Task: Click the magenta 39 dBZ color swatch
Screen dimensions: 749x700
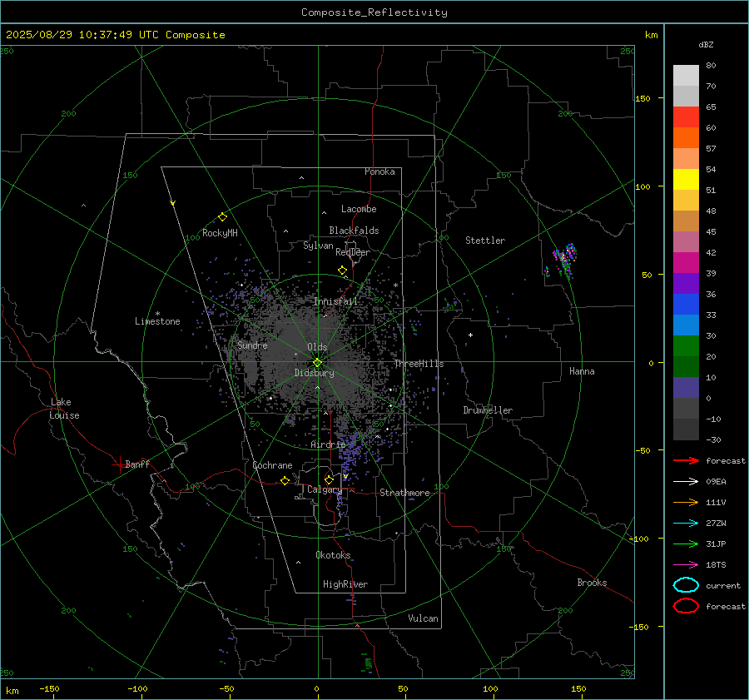Action: coord(686,263)
